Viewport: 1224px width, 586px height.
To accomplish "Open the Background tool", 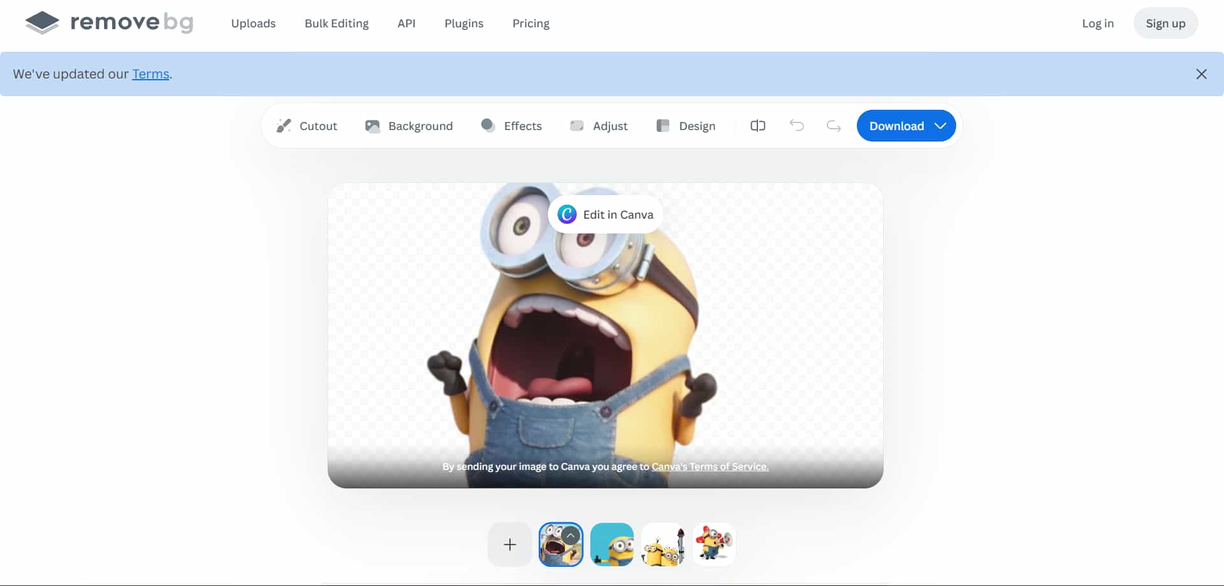I will coord(409,126).
